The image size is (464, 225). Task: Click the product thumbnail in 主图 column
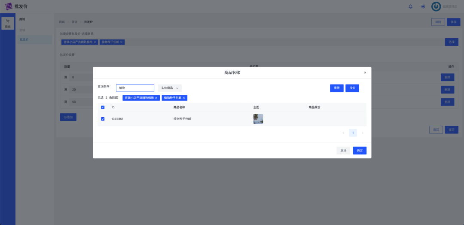point(258,119)
